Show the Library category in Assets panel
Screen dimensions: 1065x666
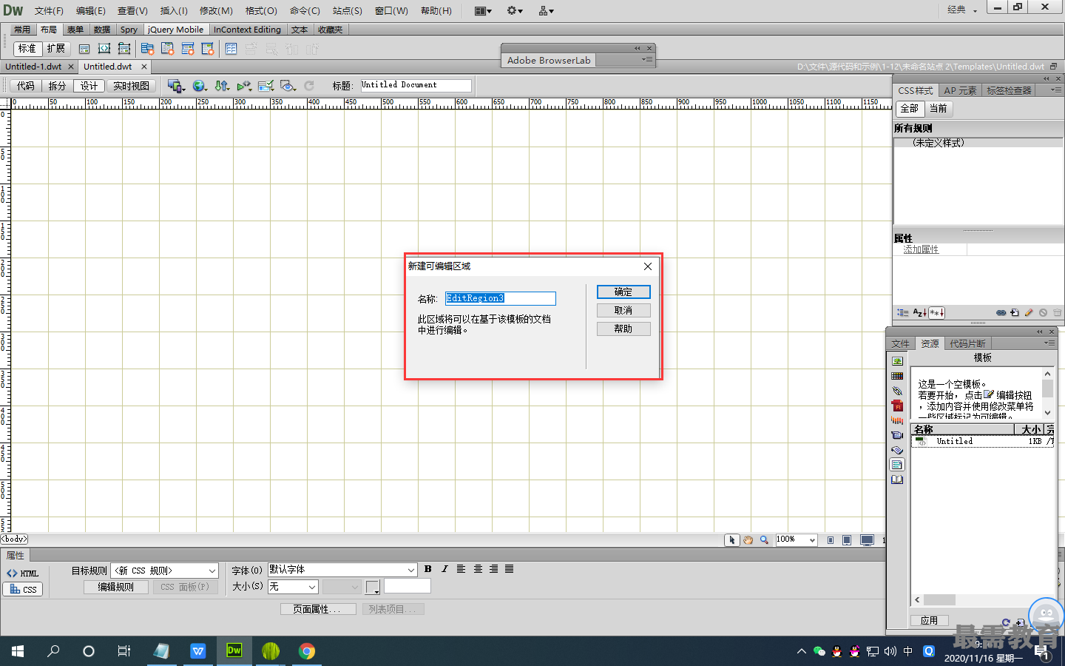[897, 480]
